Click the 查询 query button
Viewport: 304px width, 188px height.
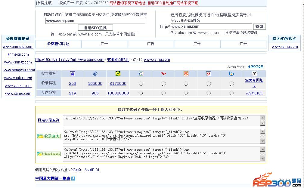click(259, 26)
